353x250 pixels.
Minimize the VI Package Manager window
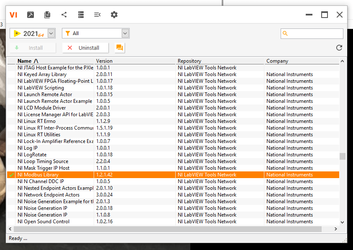[x=309, y=15]
